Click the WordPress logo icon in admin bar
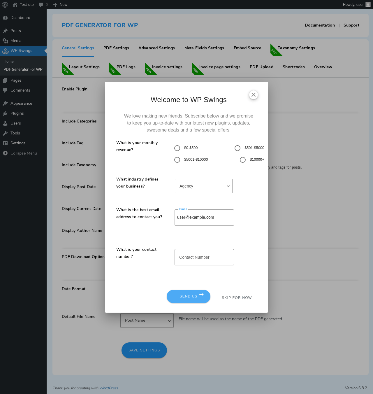The width and height of the screenshot is (373, 394). pos(5,5)
